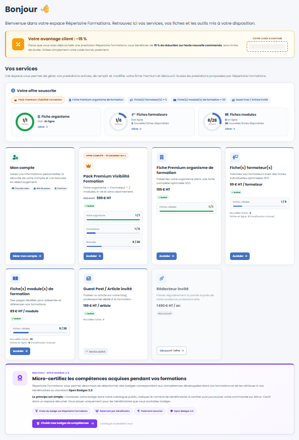Image resolution: width=299 pixels, height=440 pixels.
Task: Click Choisir mes badges de compétences button
Action: point(64,423)
